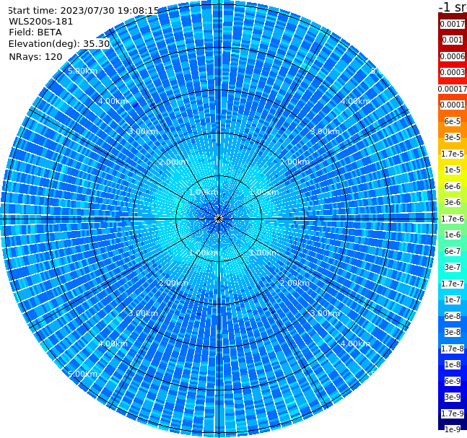Click the 1e-7 colorbar label
The image size is (467, 438).
click(453, 299)
